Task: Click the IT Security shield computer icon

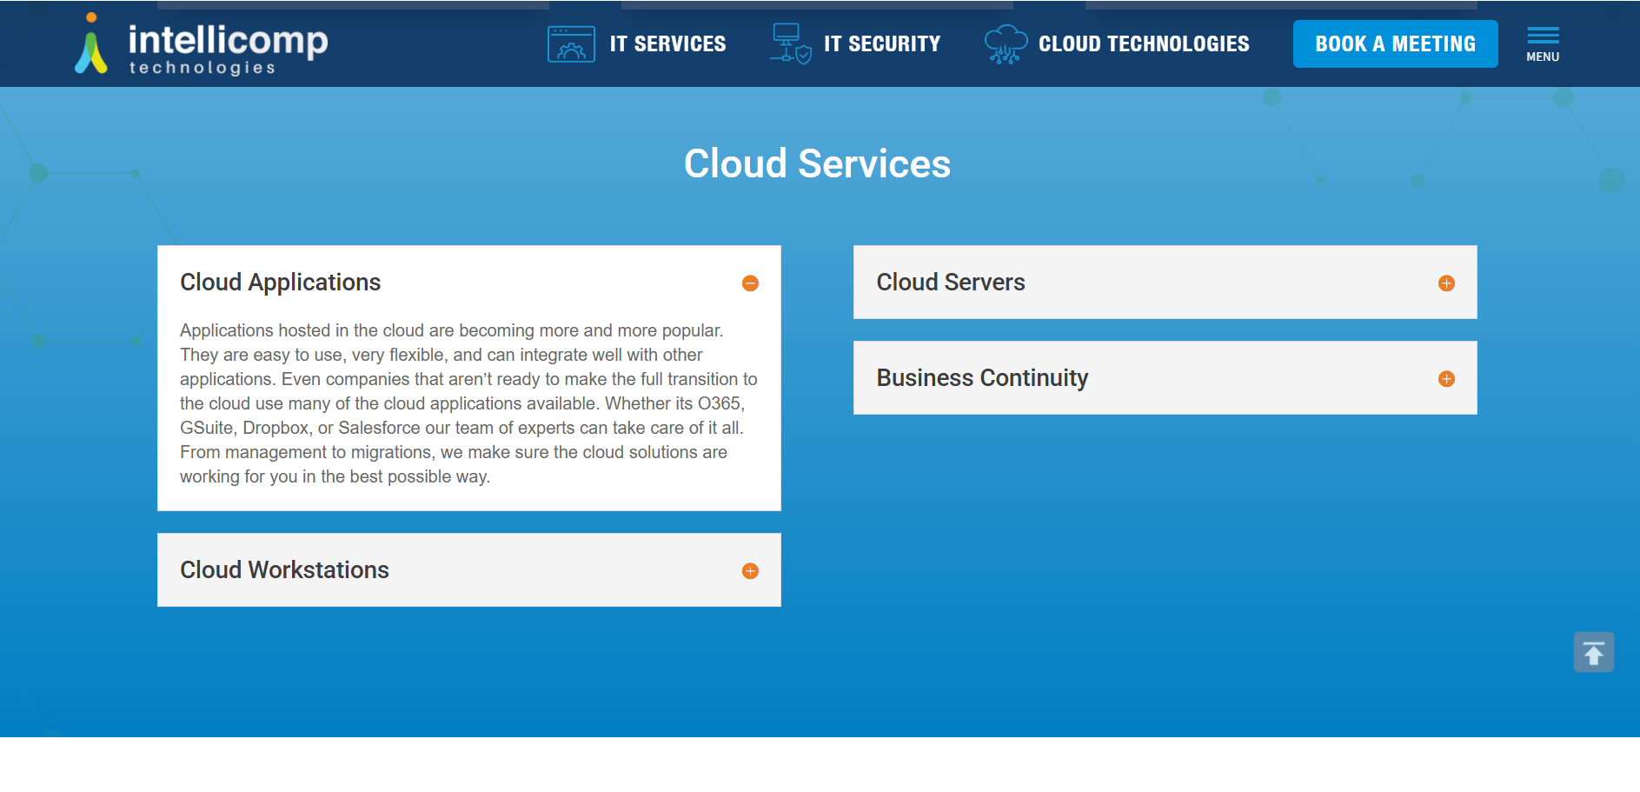Action: tap(791, 43)
